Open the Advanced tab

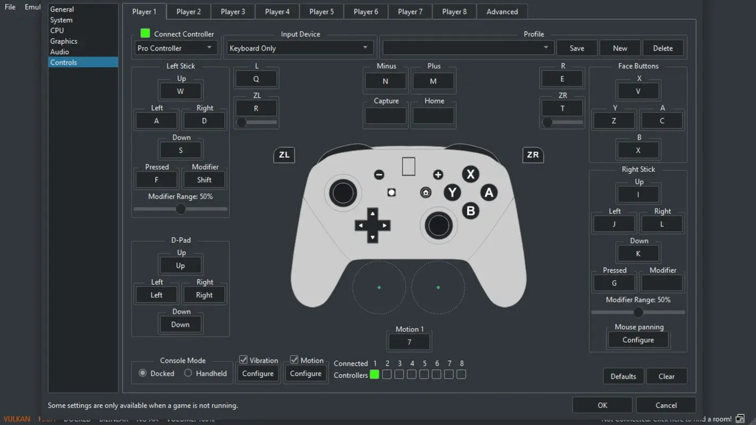click(x=501, y=11)
